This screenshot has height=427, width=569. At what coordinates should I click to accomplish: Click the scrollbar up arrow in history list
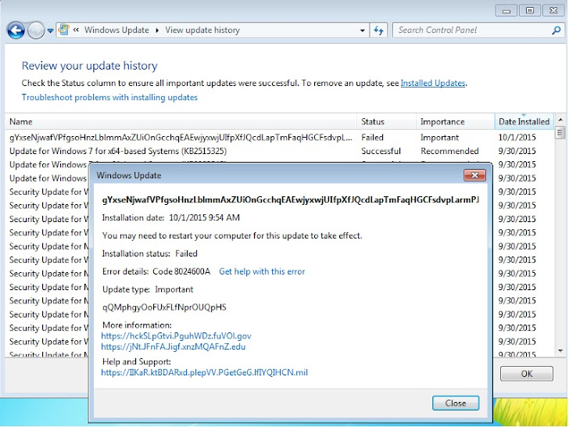(560, 120)
